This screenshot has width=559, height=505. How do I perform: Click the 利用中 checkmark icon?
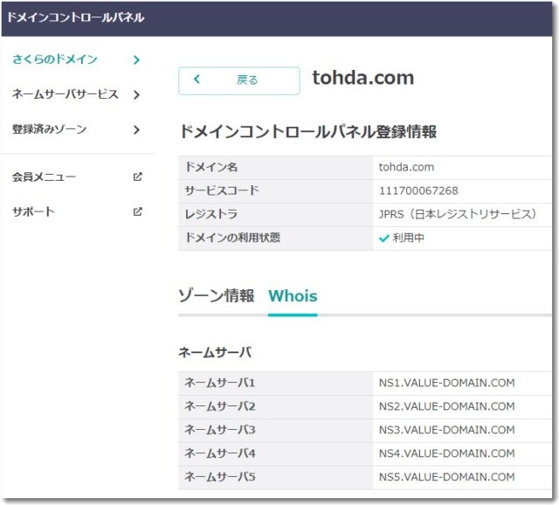(x=384, y=239)
